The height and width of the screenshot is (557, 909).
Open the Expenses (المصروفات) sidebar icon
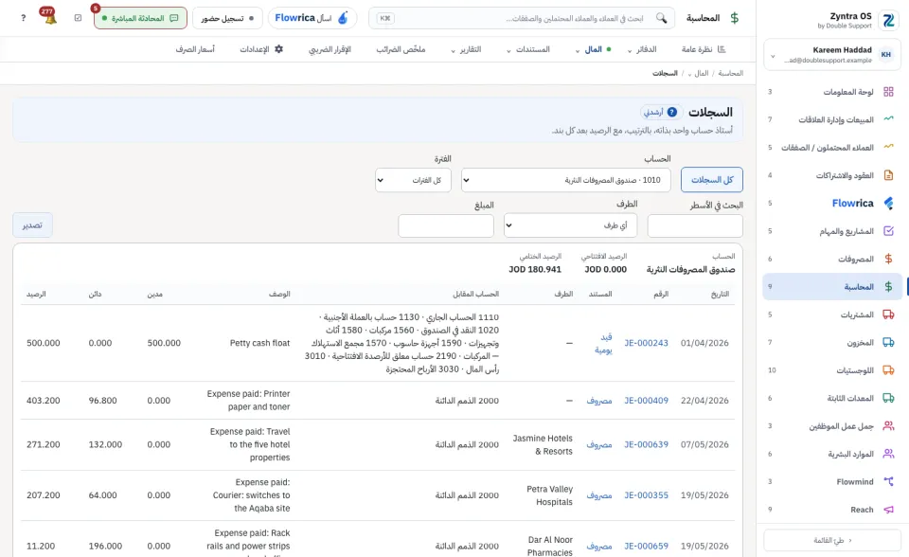(x=888, y=259)
